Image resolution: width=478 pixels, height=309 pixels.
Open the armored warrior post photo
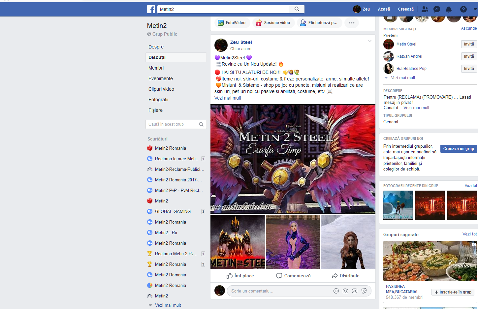tap(238, 242)
